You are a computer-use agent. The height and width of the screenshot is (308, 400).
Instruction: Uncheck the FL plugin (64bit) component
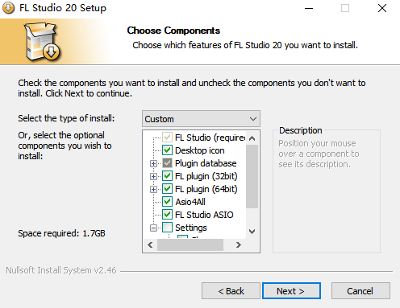pyautogui.click(x=167, y=189)
